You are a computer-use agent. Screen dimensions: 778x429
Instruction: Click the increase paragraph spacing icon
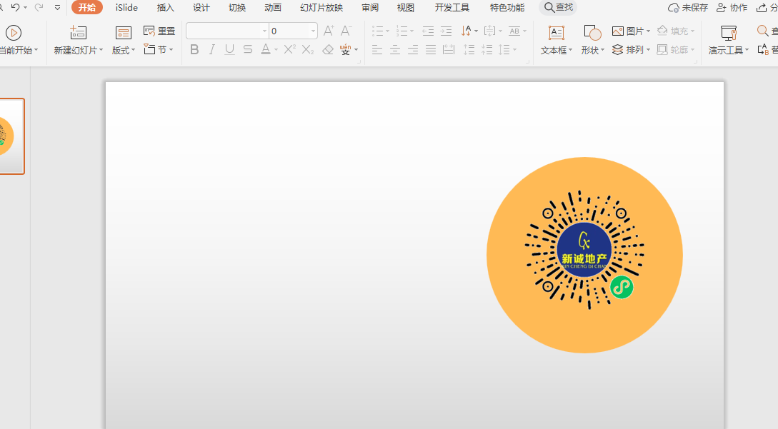click(x=469, y=49)
